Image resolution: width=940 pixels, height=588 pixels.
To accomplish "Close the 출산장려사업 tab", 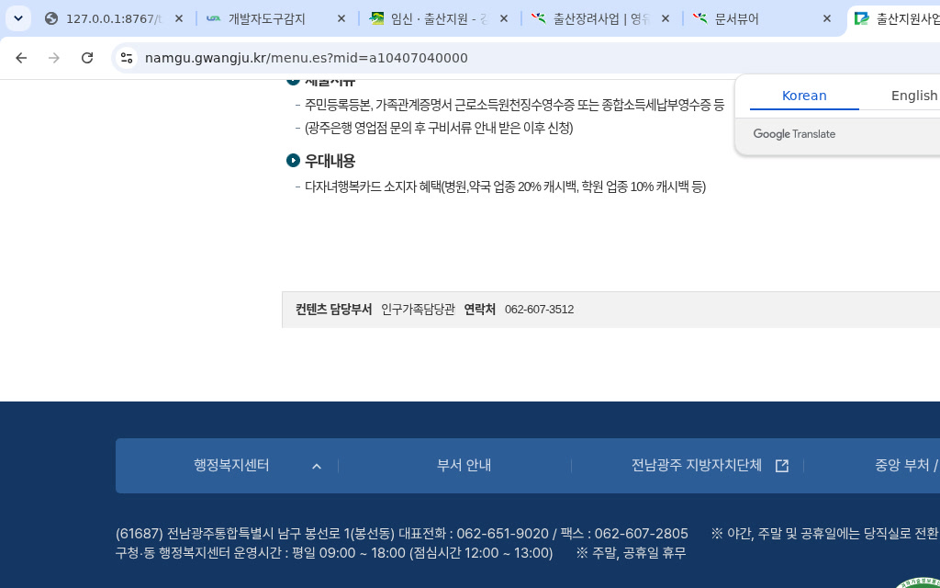I will [x=665, y=18].
